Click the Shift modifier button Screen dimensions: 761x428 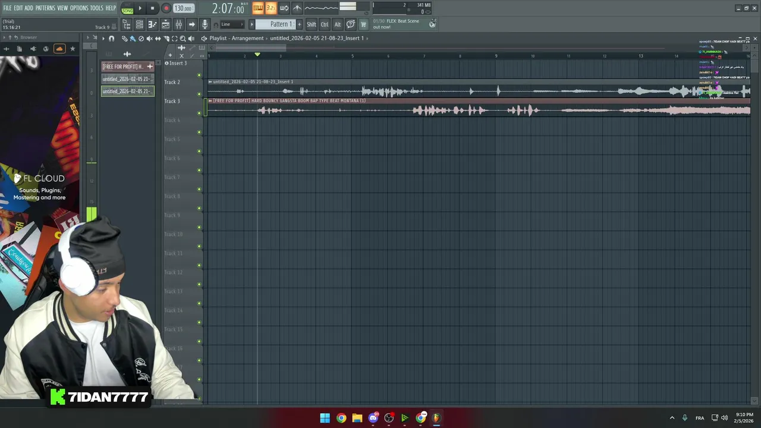click(311, 24)
